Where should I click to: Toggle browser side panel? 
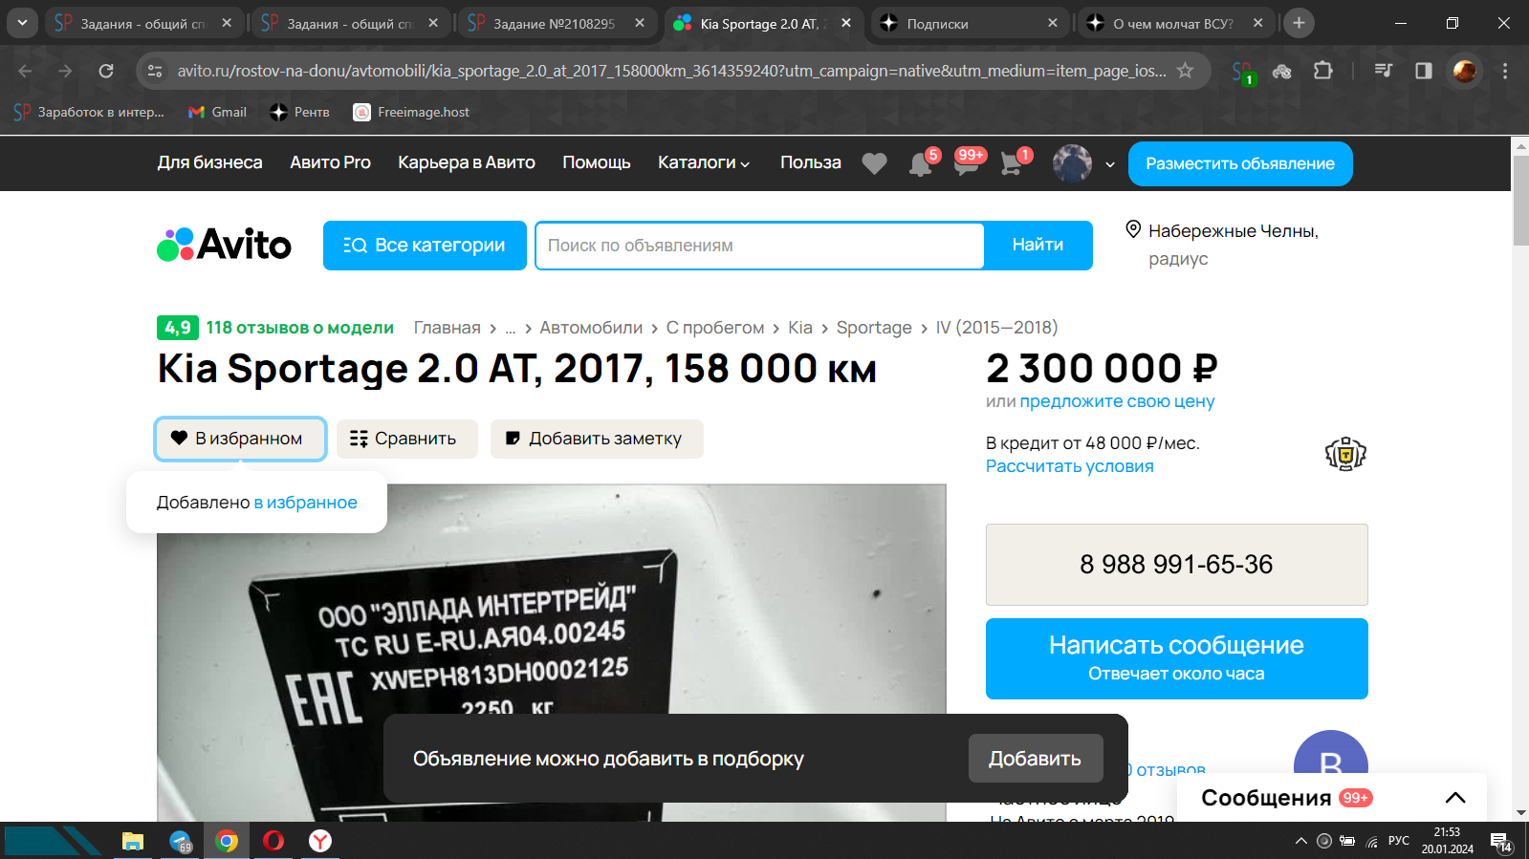[x=1424, y=71]
